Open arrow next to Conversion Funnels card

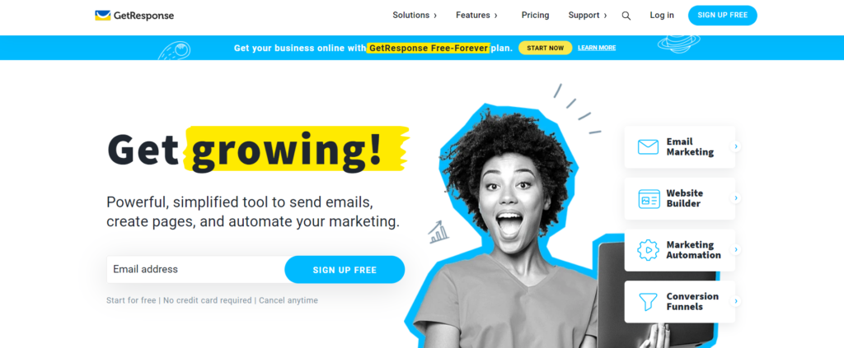(x=736, y=301)
